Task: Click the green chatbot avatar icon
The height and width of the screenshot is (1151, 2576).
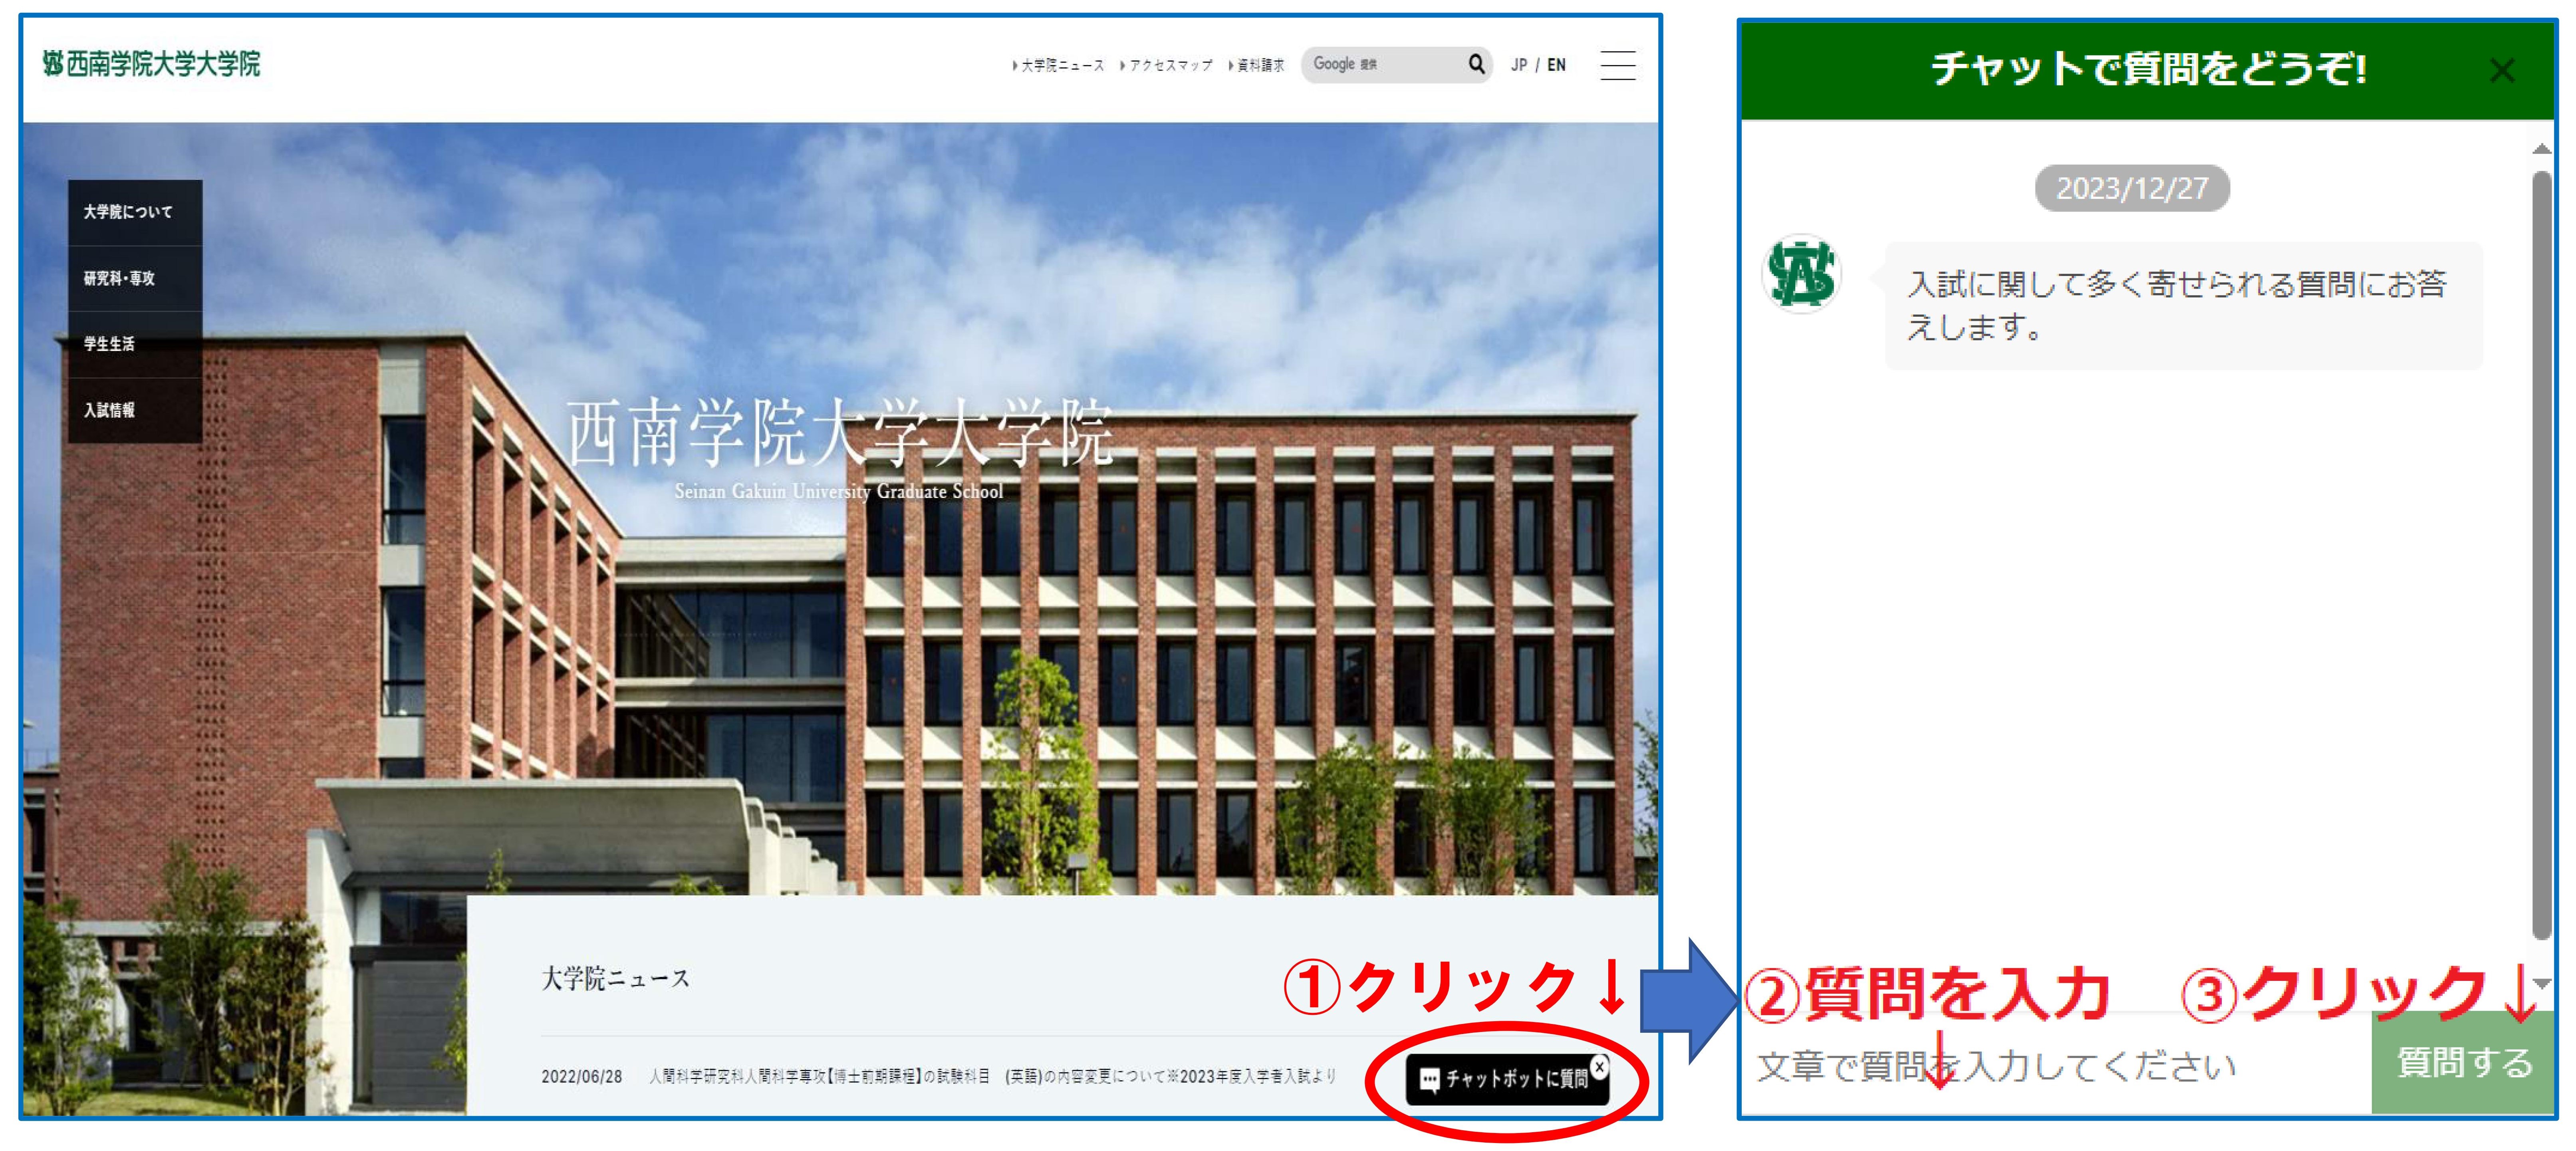Action: click(1801, 274)
